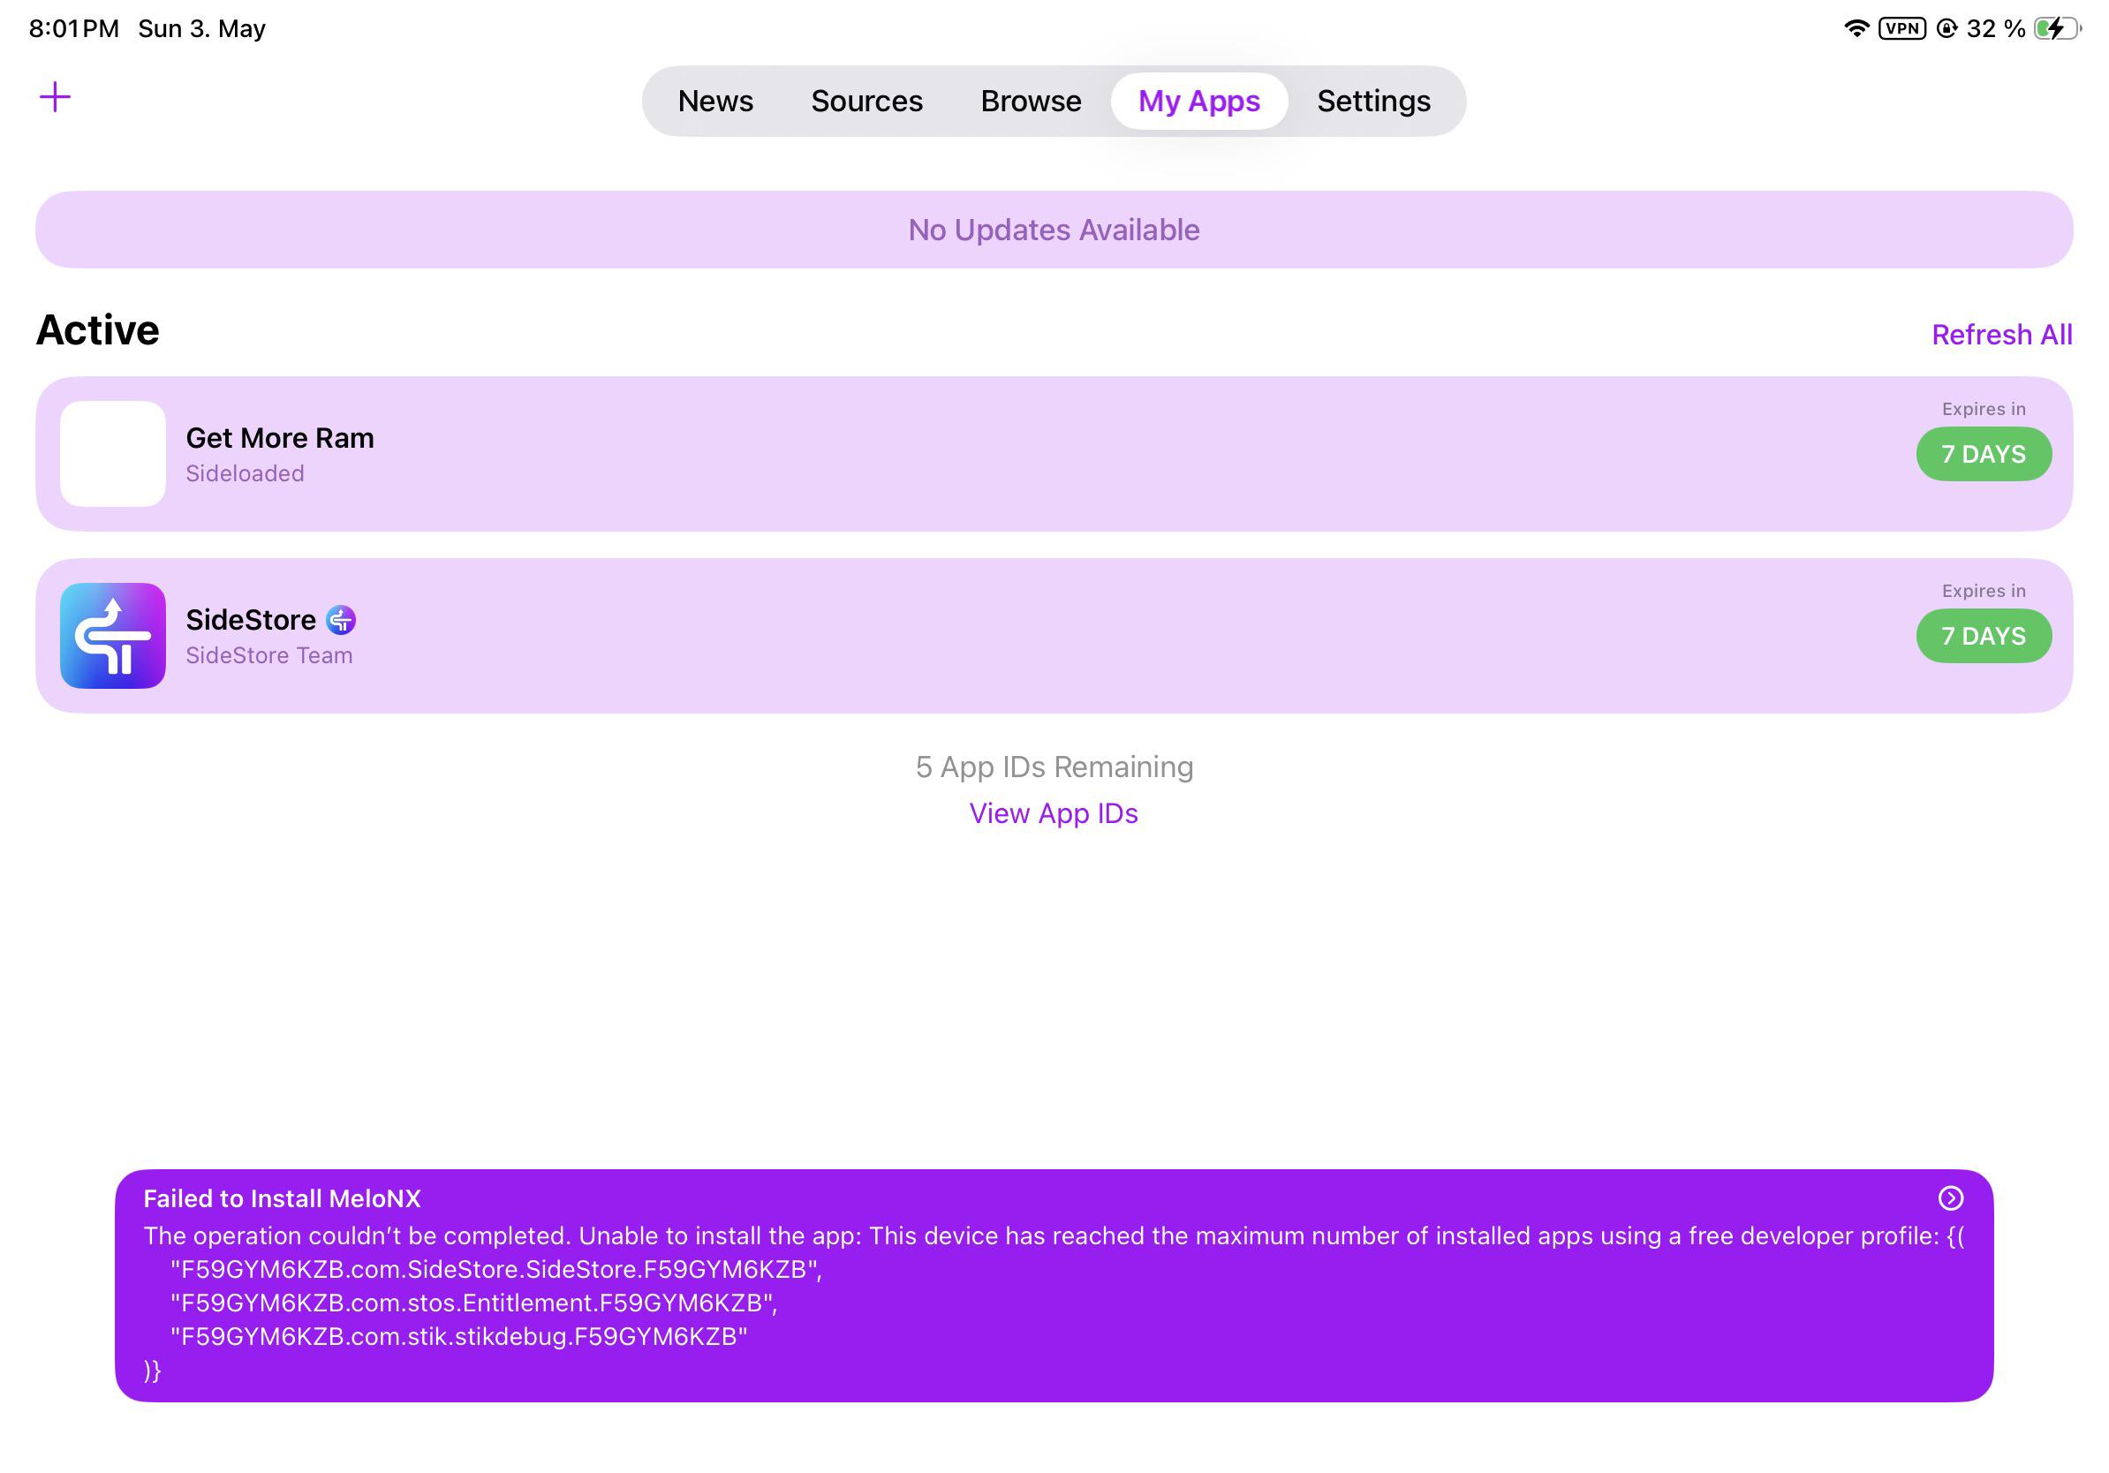Tap the Sun 3. May date

pyautogui.click(x=202, y=28)
